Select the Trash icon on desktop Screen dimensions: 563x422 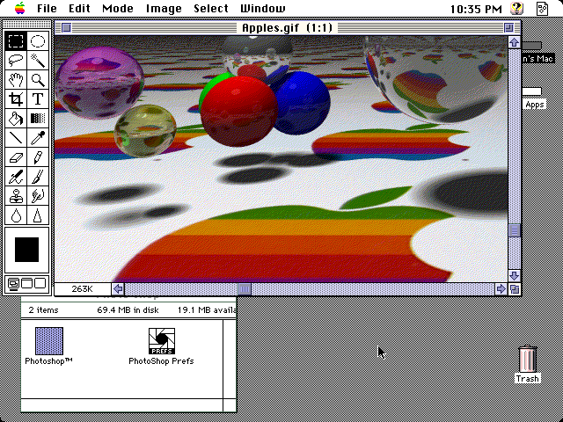tap(528, 359)
